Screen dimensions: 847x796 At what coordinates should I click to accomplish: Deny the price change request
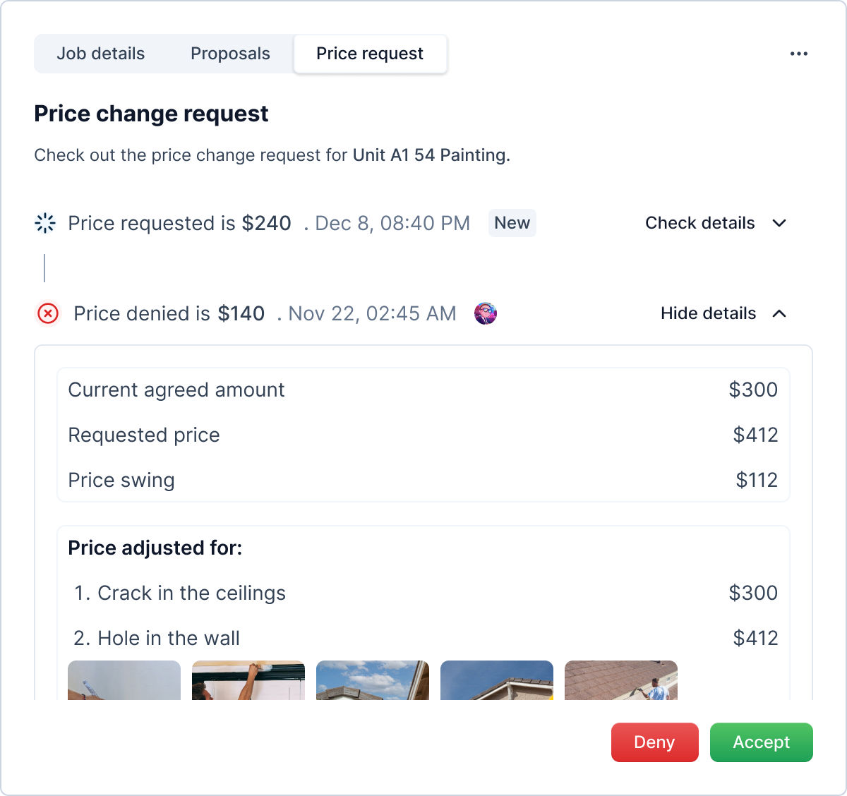pyautogui.click(x=654, y=742)
